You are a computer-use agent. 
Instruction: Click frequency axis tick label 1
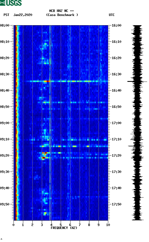tap(23, 225)
